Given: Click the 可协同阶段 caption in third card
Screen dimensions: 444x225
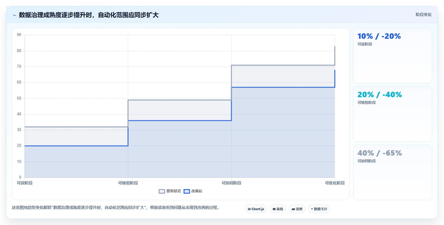Looking at the screenshot, I should pyautogui.click(x=367, y=161).
